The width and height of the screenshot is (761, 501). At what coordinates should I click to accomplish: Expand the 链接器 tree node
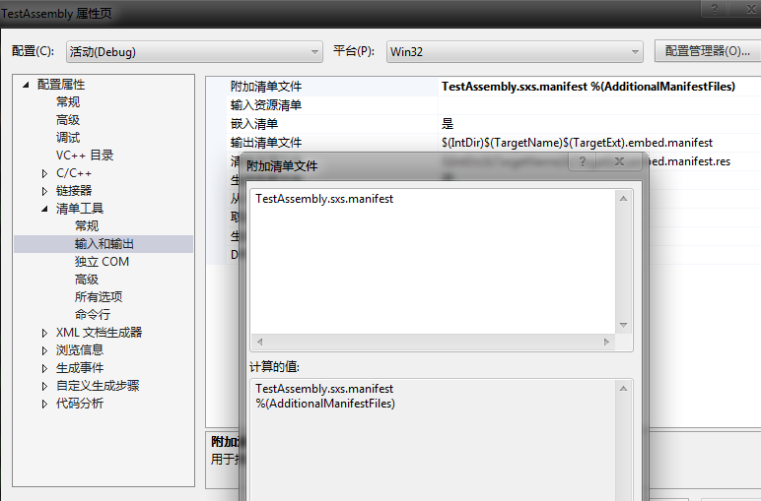44,191
